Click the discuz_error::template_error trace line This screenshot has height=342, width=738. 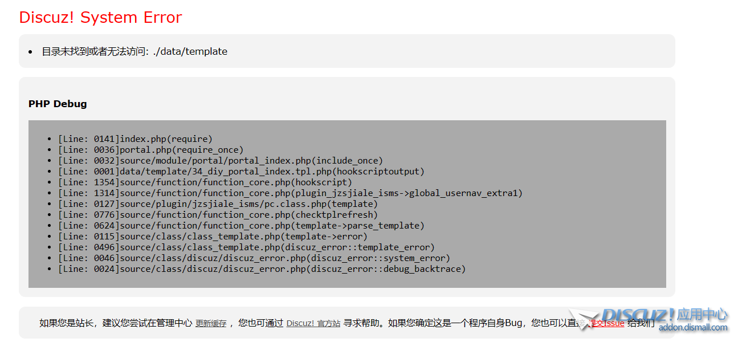click(246, 247)
